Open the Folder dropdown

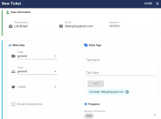point(37,56)
